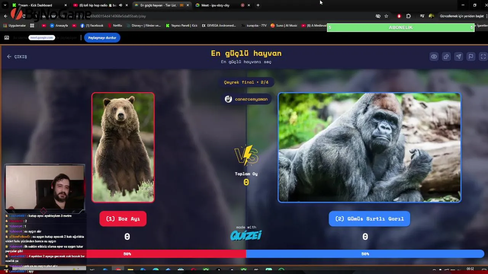Open the Anasayfa bookmark
488x274 pixels.
(59, 25)
